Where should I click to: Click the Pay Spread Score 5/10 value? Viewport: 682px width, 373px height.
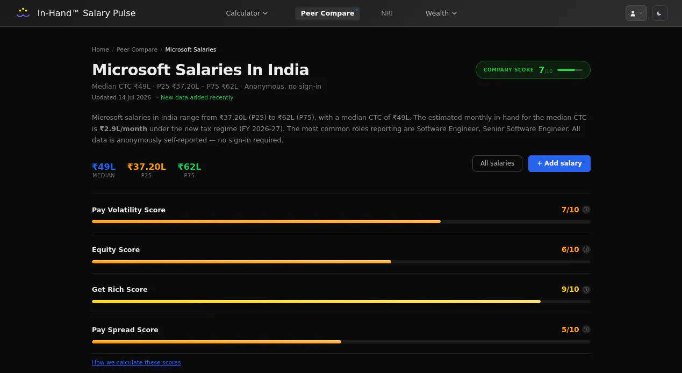(x=570, y=329)
